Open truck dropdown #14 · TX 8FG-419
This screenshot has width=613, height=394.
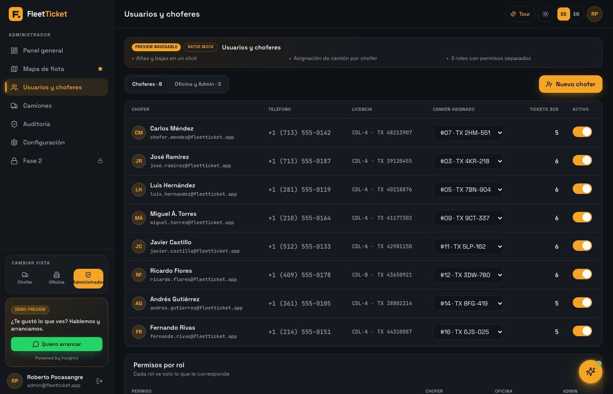[469, 303]
